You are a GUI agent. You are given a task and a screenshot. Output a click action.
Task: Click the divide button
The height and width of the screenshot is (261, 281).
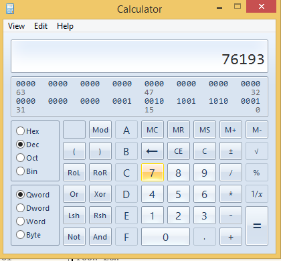231,173
